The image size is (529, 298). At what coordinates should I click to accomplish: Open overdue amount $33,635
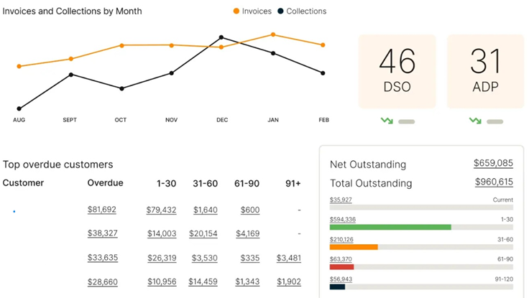tap(103, 258)
